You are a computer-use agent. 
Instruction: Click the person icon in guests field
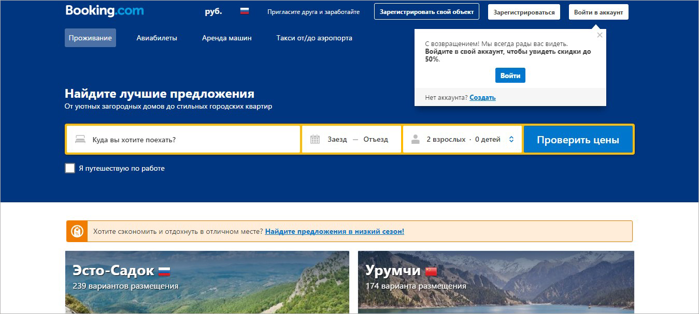pos(415,139)
